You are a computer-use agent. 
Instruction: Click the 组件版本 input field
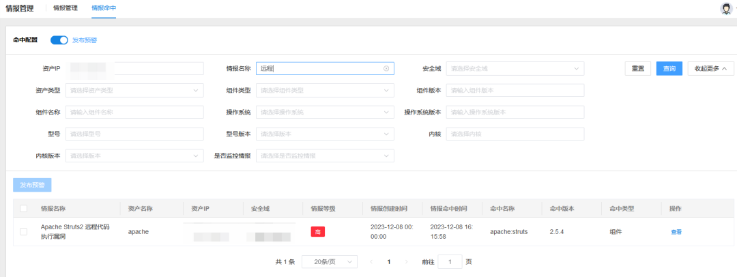tap(515, 90)
